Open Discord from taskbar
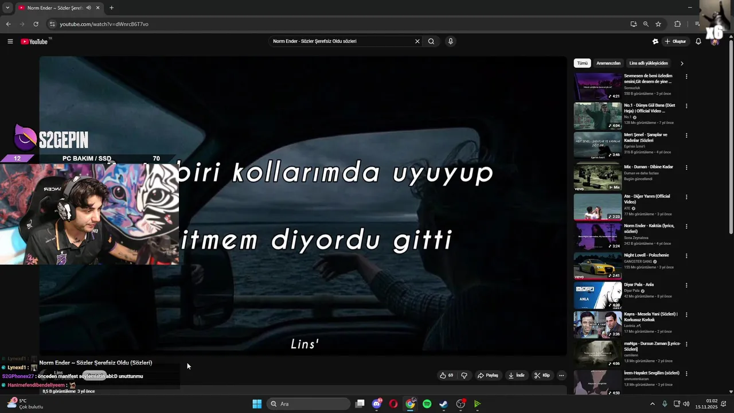This screenshot has width=734, height=413. click(377, 404)
